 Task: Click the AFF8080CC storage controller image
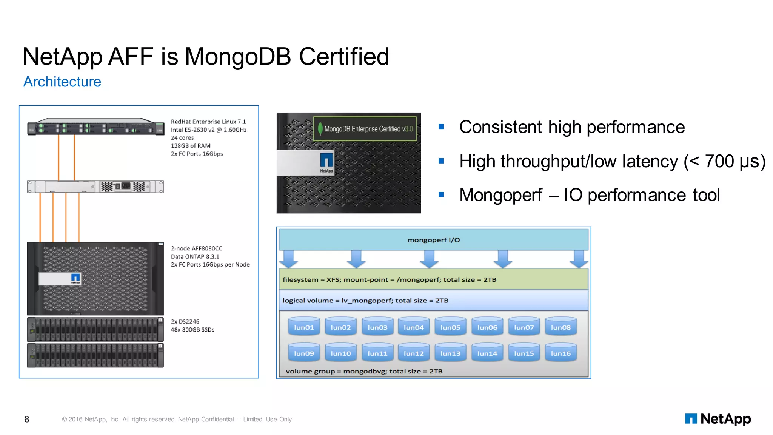pos(95,279)
